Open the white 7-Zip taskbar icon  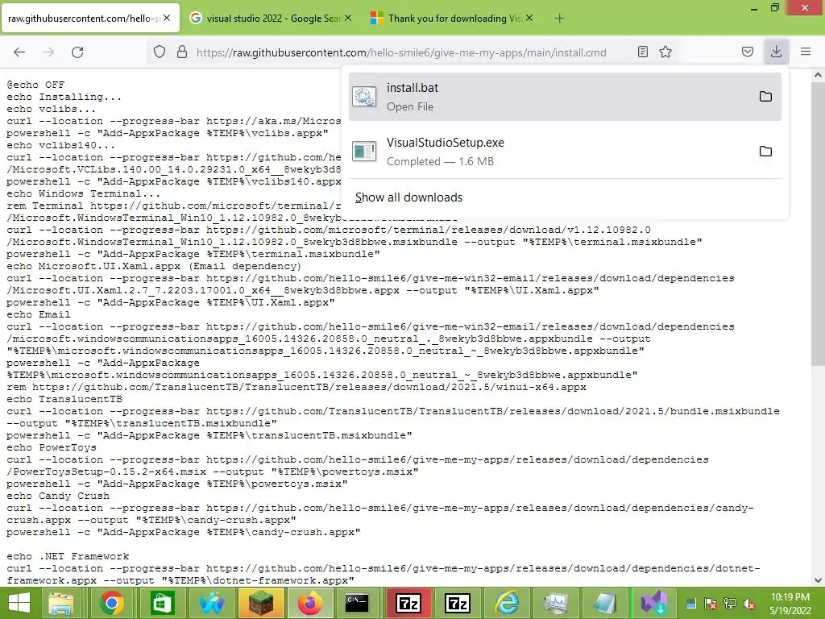tap(458, 603)
